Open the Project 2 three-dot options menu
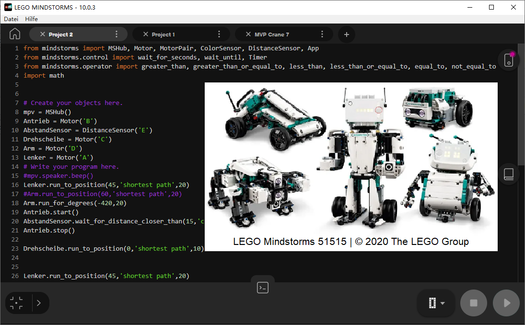Screen dimensions: 525x325 point(116,34)
